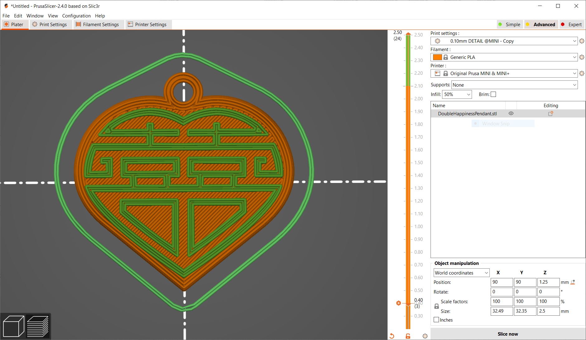
Task: Click the Slice now button
Action: coord(508,334)
